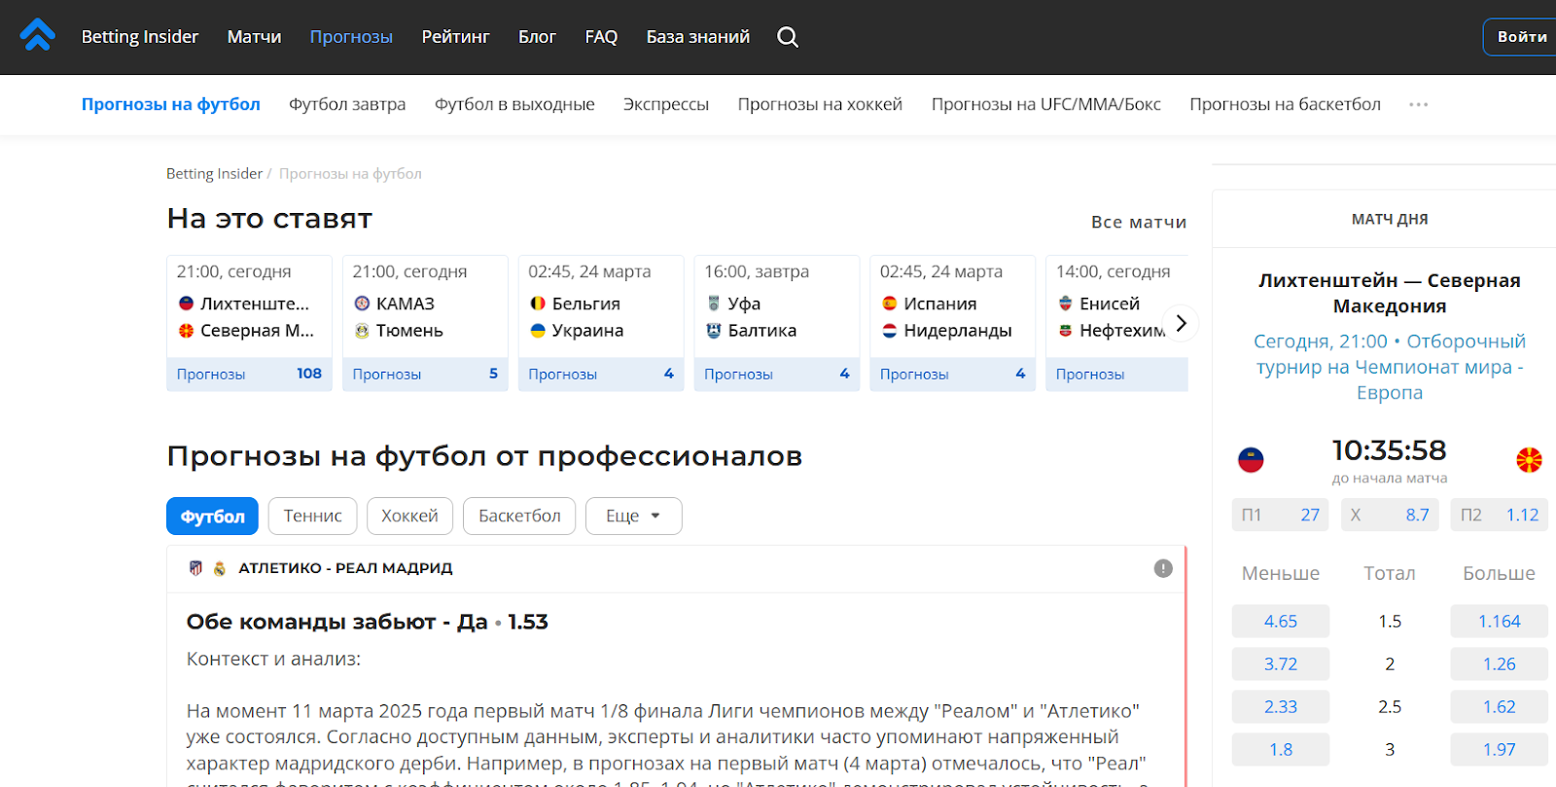Select the Хоккей sport filter

pyautogui.click(x=409, y=517)
